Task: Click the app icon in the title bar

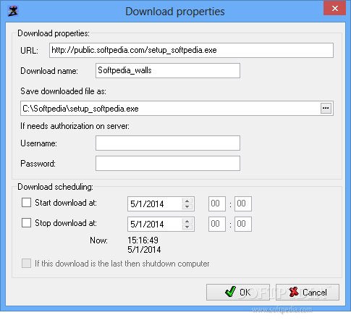Action: coord(13,11)
